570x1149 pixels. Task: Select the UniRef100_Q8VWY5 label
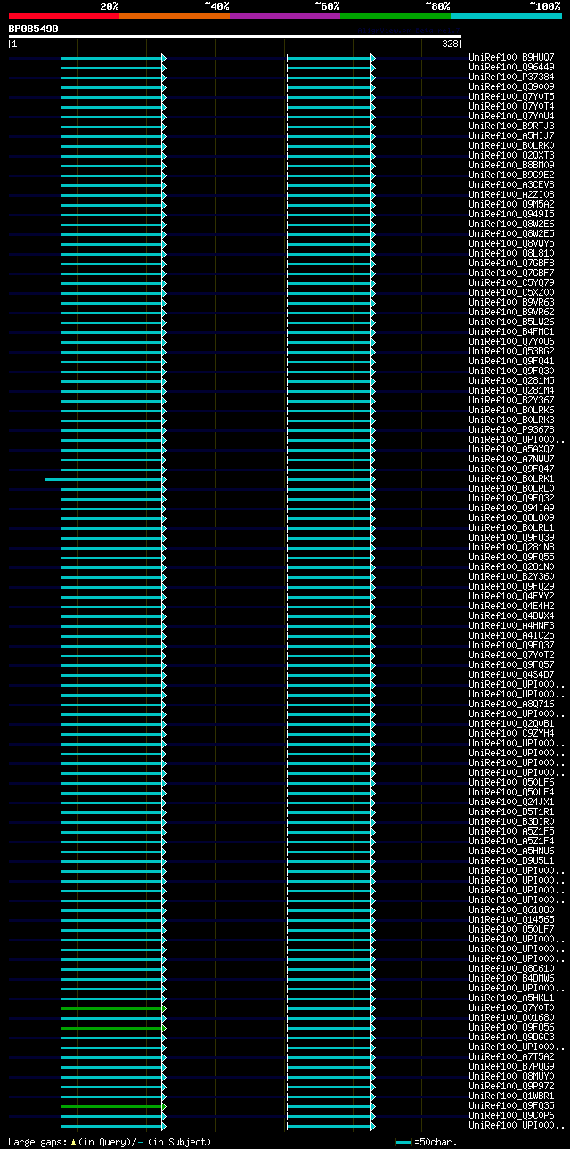point(512,244)
